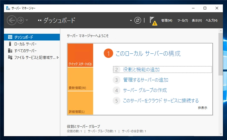Image resolution: width=227 pixels, height=140 pixels.
Task: Open the 管理(M) menu
Action: [167, 21]
